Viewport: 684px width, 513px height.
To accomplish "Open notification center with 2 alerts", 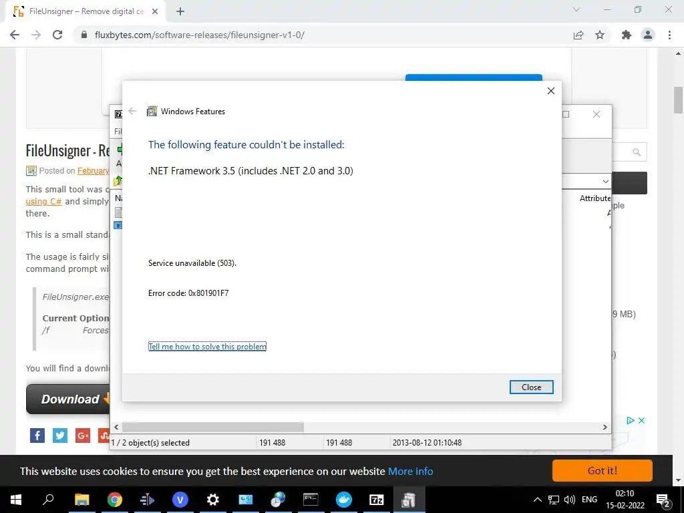I will pyautogui.click(x=663, y=500).
